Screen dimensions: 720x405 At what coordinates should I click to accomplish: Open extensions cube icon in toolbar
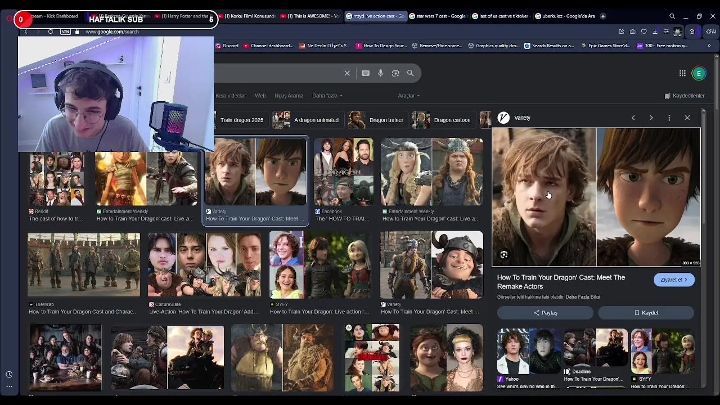[692, 31]
